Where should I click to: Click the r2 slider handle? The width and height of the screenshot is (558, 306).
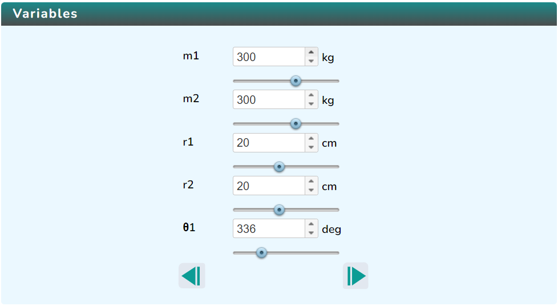point(279,210)
